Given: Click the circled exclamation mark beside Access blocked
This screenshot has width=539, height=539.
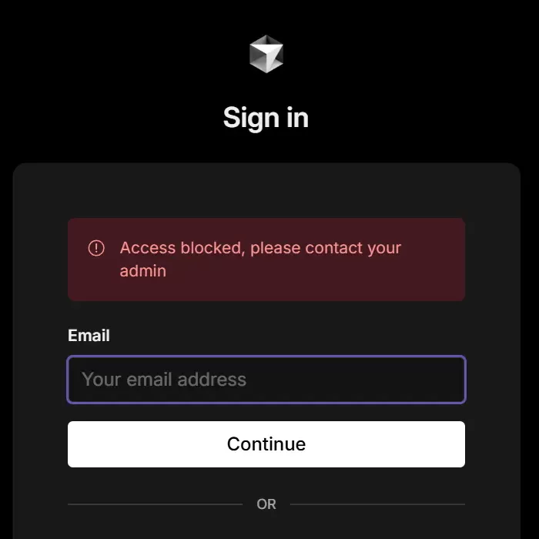Looking at the screenshot, I should [96, 248].
